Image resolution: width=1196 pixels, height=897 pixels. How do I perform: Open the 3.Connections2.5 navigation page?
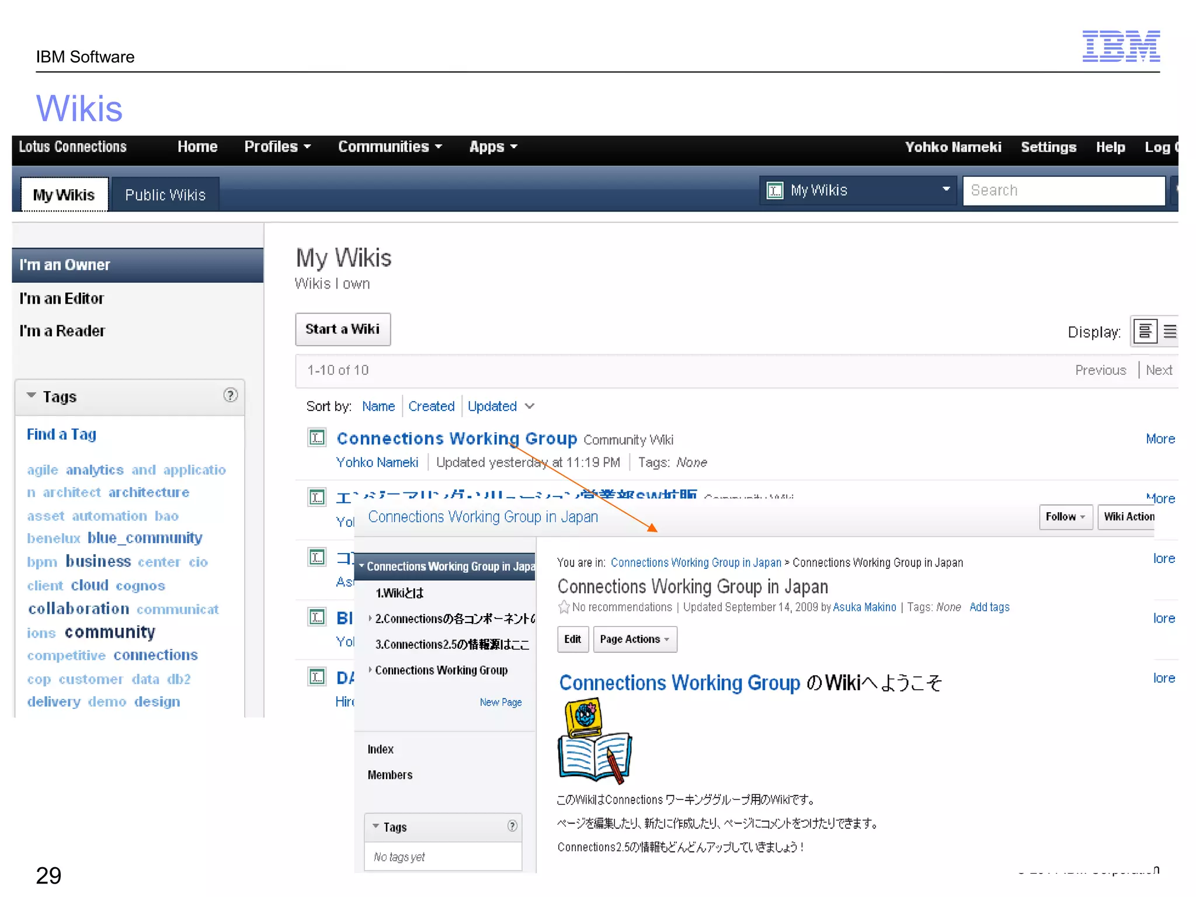(452, 644)
